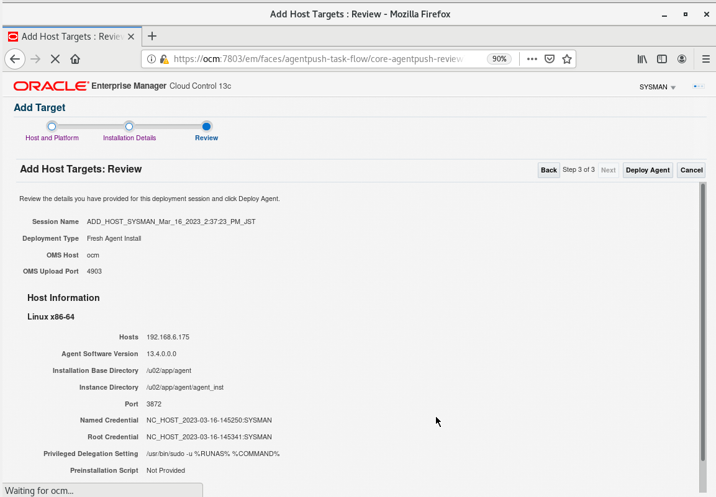Save page to Pocket icon
The width and height of the screenshot is (716, 497).
coord(550,59)
